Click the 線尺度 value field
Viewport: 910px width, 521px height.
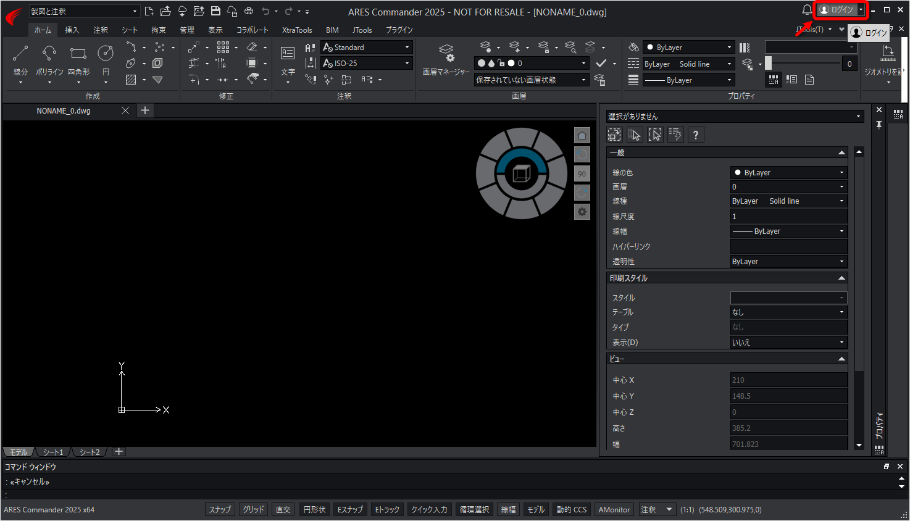click(789, 216)
